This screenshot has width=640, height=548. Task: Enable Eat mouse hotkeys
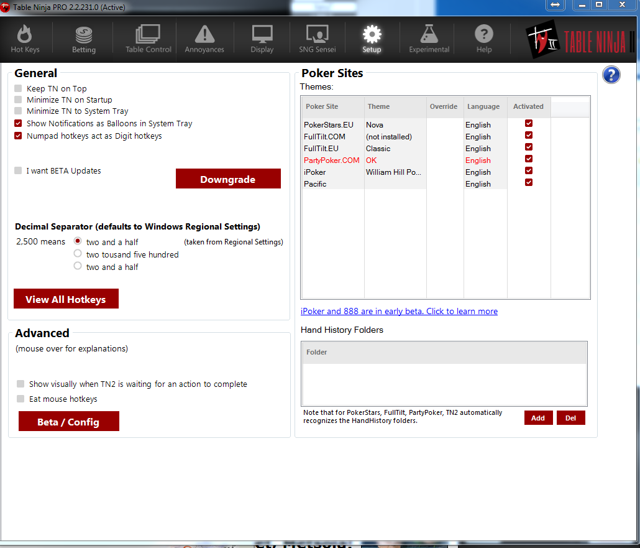21,399
